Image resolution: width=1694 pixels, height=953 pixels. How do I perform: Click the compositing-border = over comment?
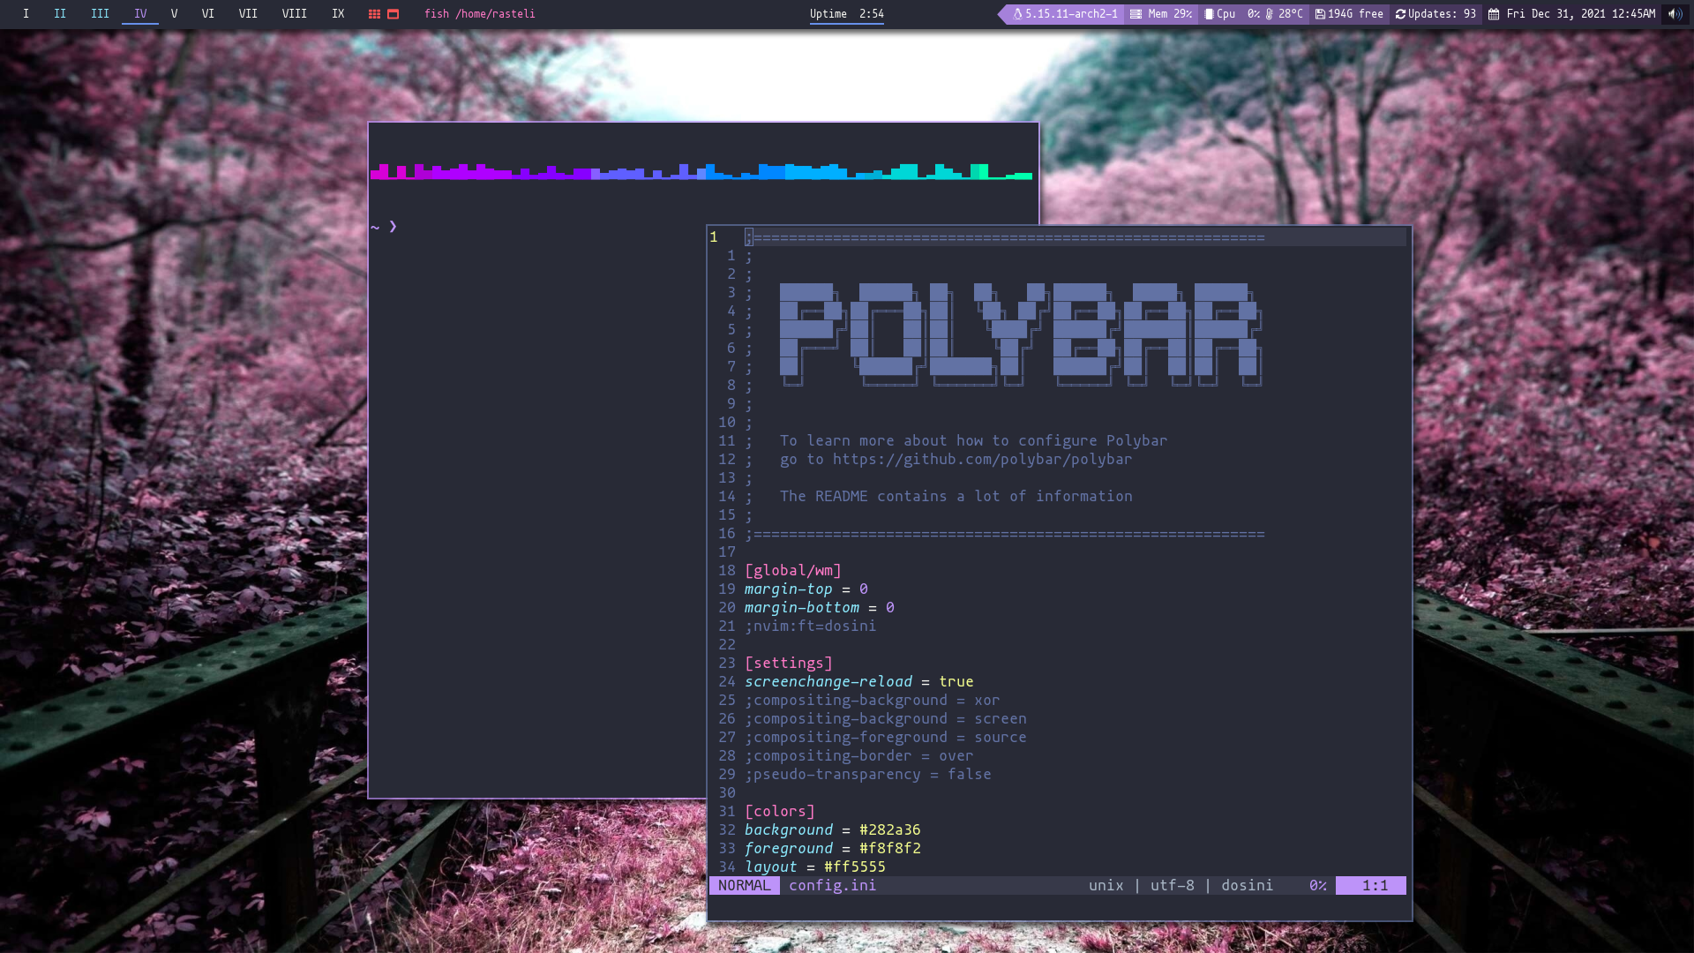click(x=859, y=756)
